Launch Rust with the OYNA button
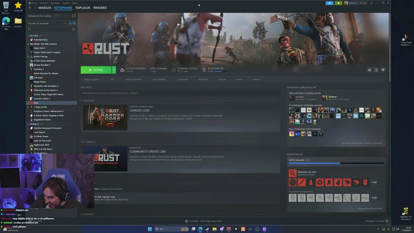Image resolution: width=414 pixels, height=233 pixels. (x=96, y=70)
